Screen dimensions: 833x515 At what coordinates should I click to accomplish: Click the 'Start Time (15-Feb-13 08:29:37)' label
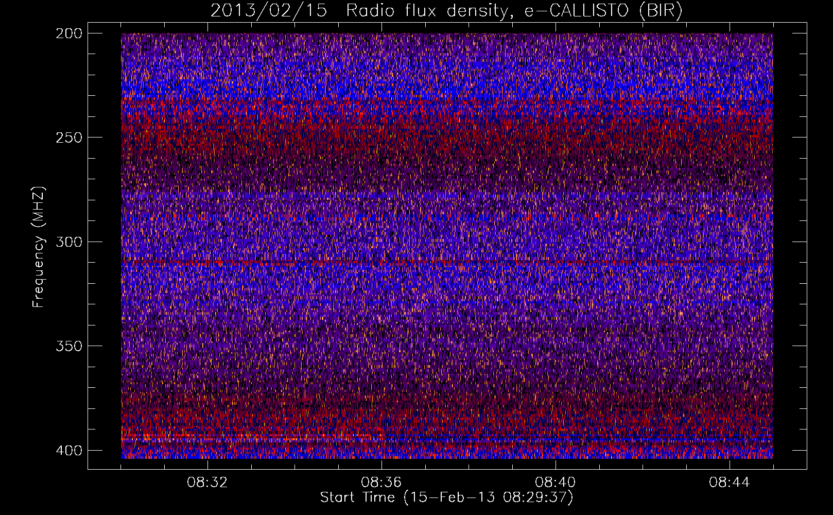point(446,497)
